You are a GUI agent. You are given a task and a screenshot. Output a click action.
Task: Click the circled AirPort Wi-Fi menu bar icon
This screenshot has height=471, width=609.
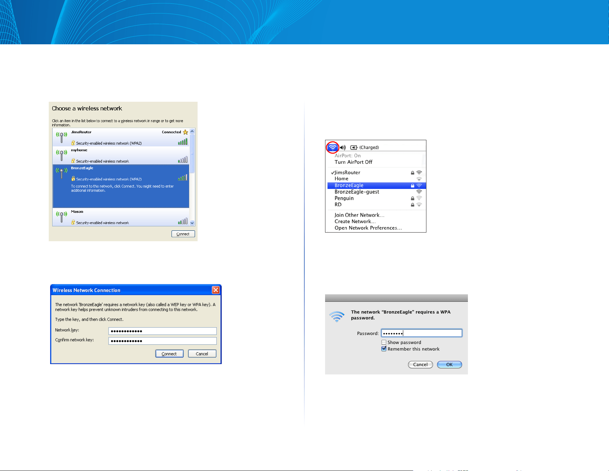[x=332, y=147]
